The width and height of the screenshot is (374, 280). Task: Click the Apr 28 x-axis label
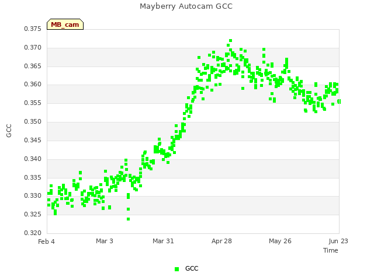[x=221, y=241]
